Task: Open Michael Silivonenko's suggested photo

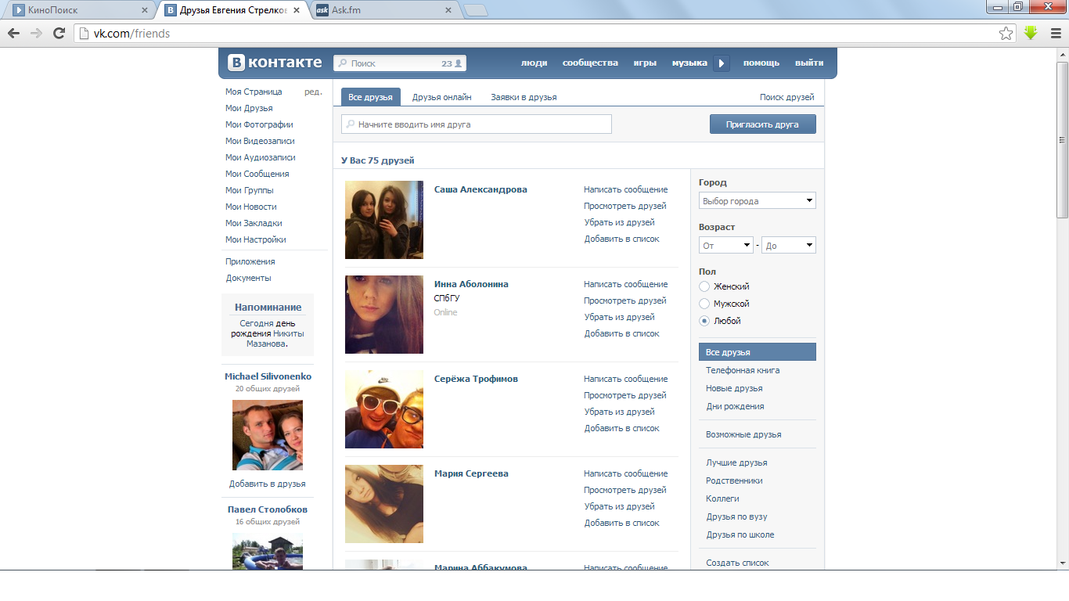Action: 268,435
